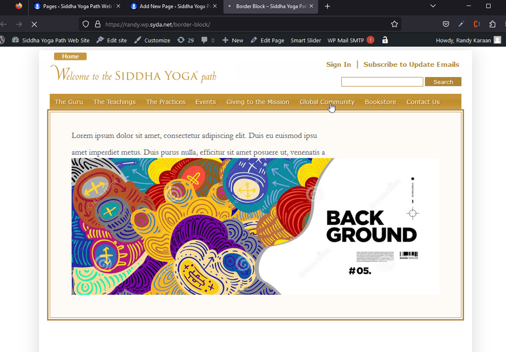Open Global Community menu item

(327, 102)
